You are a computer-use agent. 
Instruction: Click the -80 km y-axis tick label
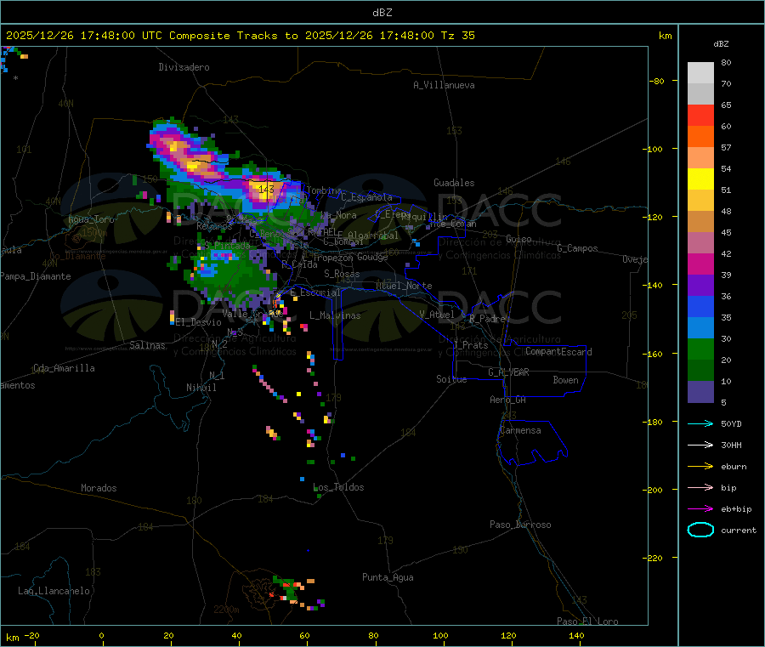656,81
